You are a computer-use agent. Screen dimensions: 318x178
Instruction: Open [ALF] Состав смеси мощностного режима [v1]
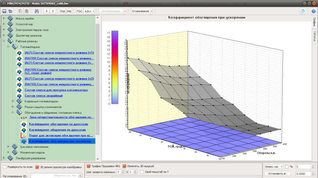(59, 53)
